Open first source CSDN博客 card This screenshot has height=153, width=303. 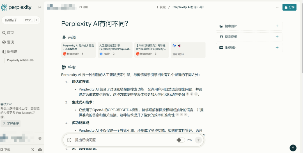tap(79, 50)
